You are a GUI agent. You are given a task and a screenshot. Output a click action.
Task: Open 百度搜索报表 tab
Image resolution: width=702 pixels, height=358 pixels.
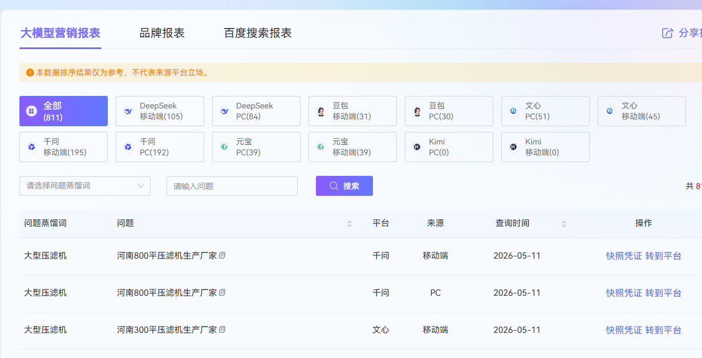pos(258,33)
